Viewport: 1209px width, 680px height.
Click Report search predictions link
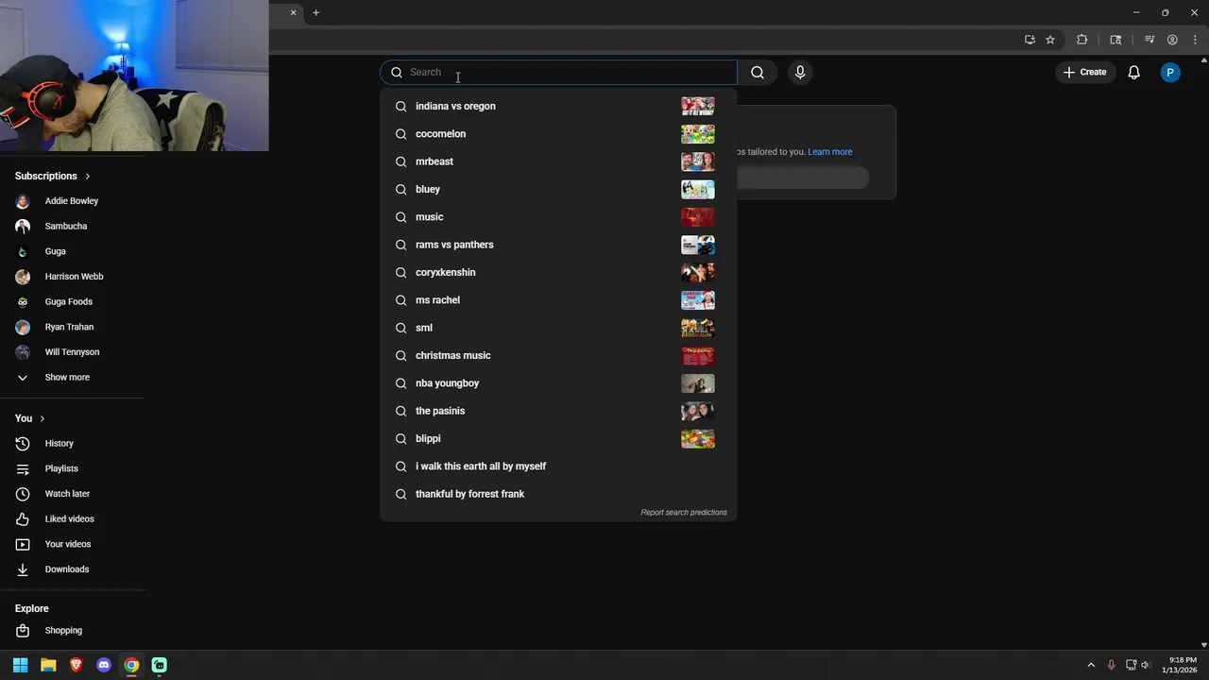(x=684, y=513)
